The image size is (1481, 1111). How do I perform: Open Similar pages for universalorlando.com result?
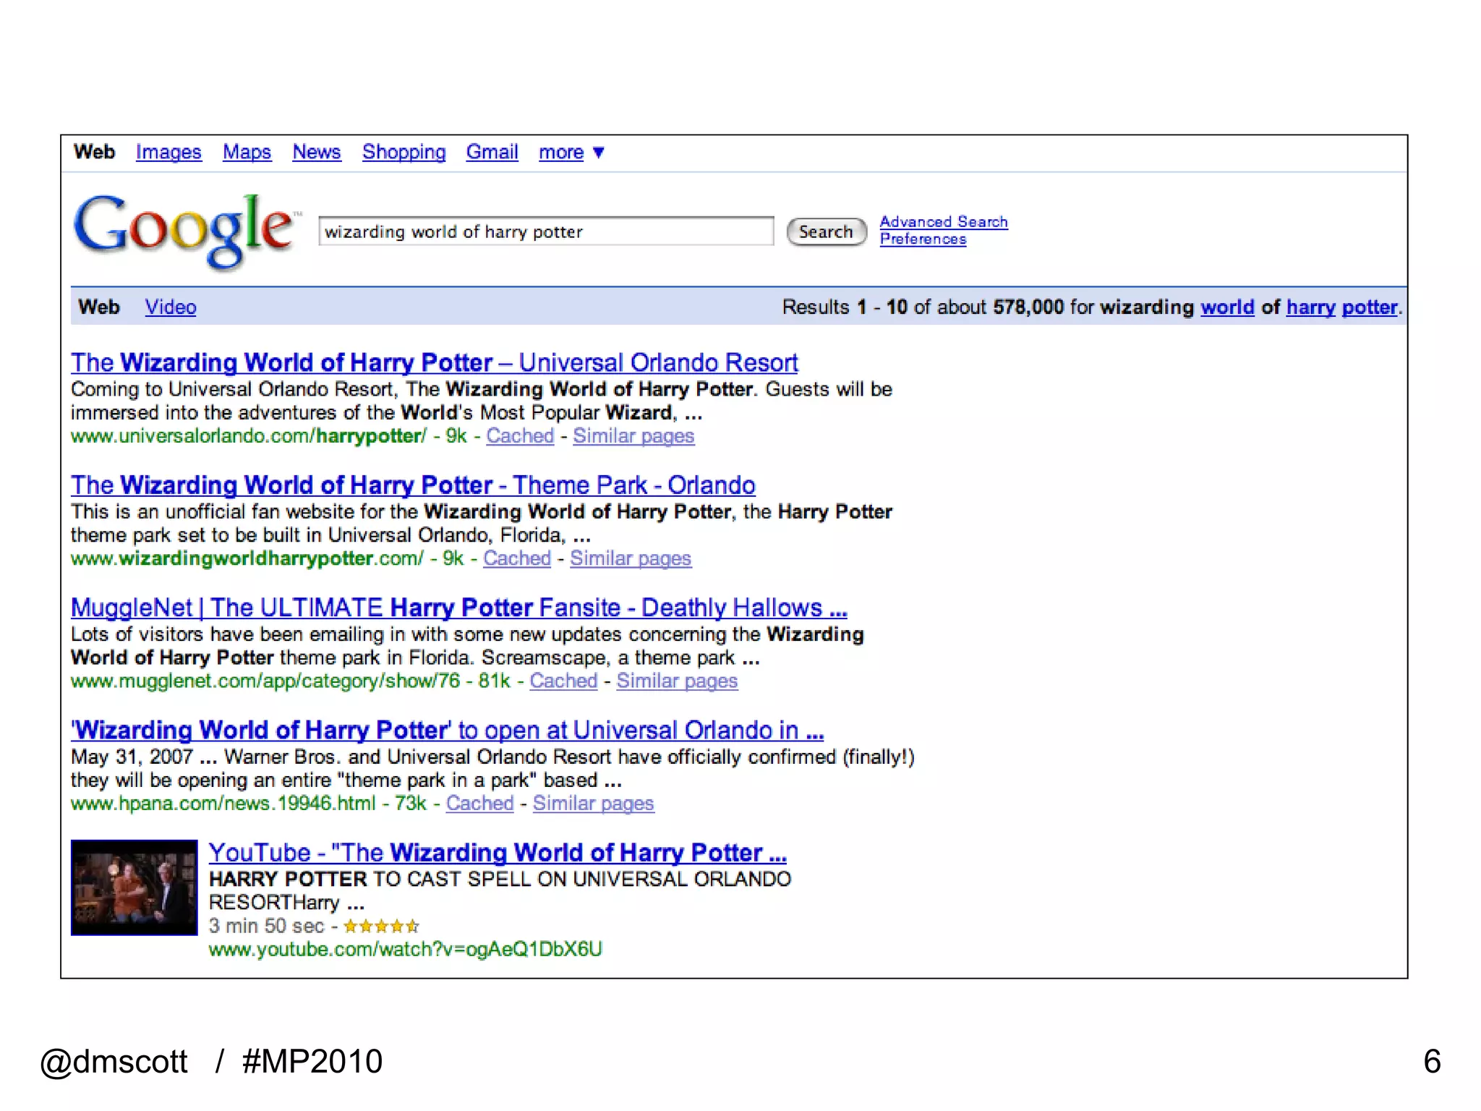(633, 436)
